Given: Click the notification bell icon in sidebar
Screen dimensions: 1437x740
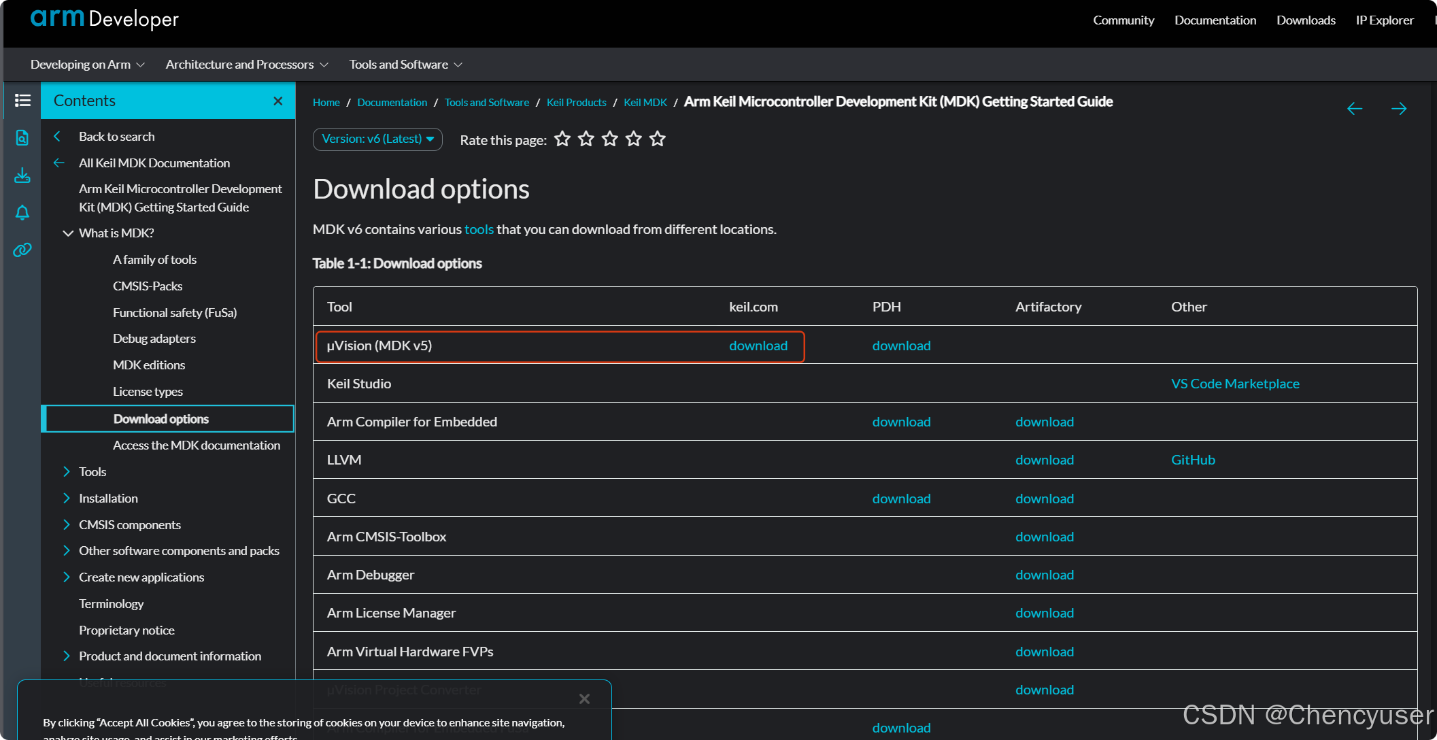Looking at the screenshot, I should (22, 213).
